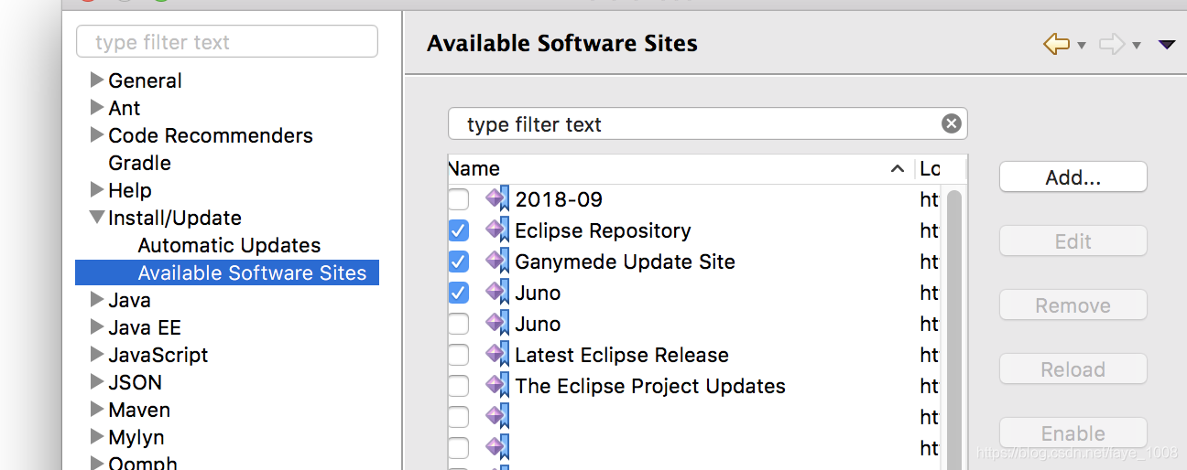The image size is (1187, 470).
Task: Select the Latest Eclipse Release row text
Action: [x=622, y=355]
